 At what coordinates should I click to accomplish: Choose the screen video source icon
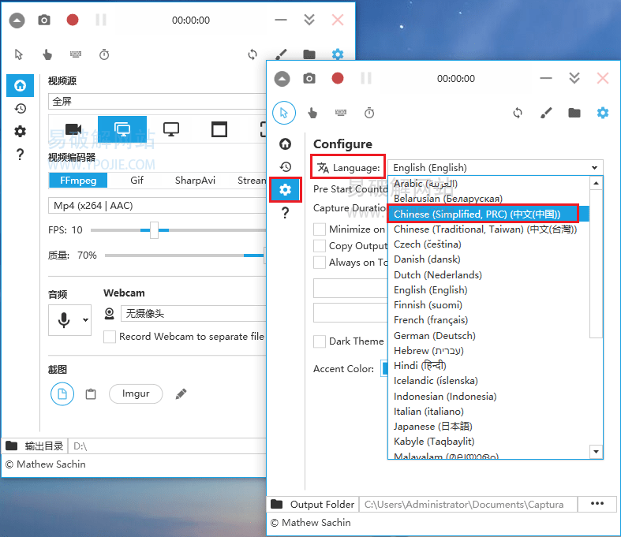[170, 129]
